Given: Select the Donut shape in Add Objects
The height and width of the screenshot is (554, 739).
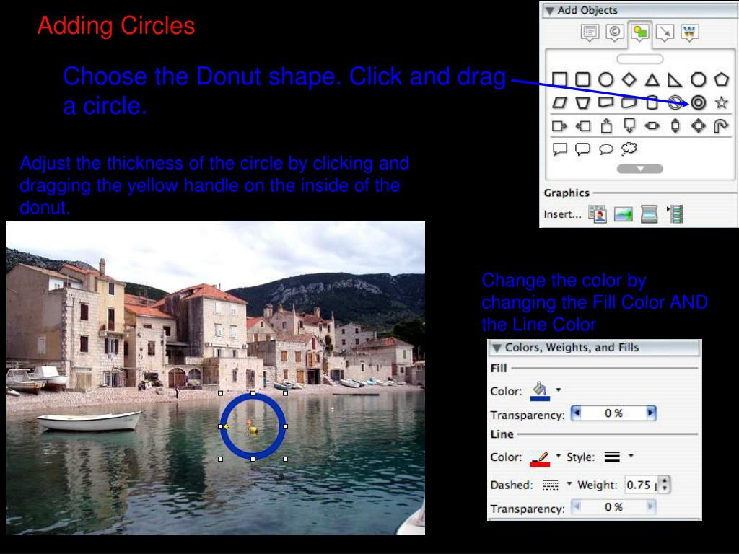Looking at the screenshot, I should point(698,102).
